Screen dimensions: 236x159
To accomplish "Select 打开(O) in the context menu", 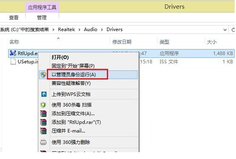I will tap(60, 57).
